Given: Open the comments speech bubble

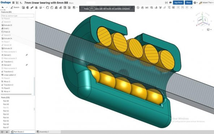Looking at the screenshot, I should (x=170, y=3).
